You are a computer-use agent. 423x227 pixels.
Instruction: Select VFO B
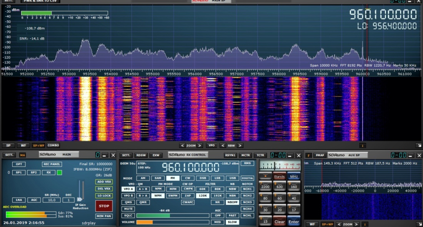[128, 196]
